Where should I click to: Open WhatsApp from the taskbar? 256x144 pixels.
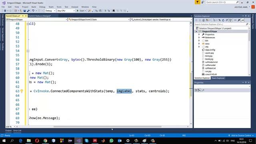[111, 140]
